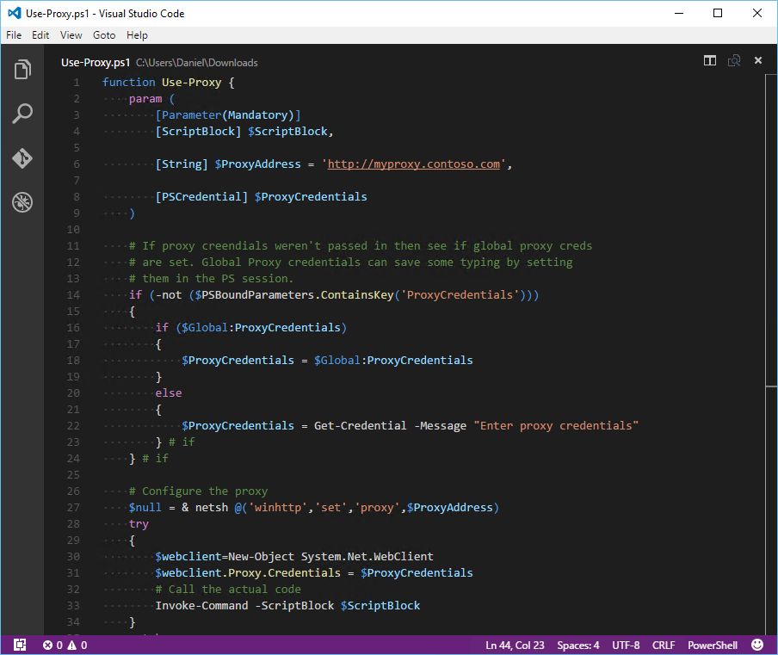Click '$ProxyAddress' on the String parameter line
This screenshot has width=778, height=655.
pos(257,164)
